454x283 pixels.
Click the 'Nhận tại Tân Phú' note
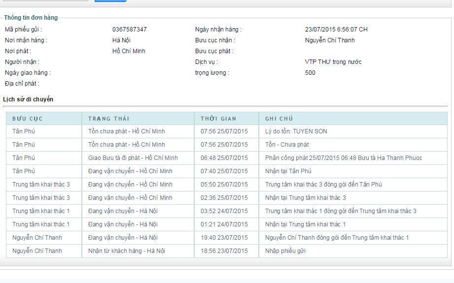pyautogui.click(x=288, y=171)
